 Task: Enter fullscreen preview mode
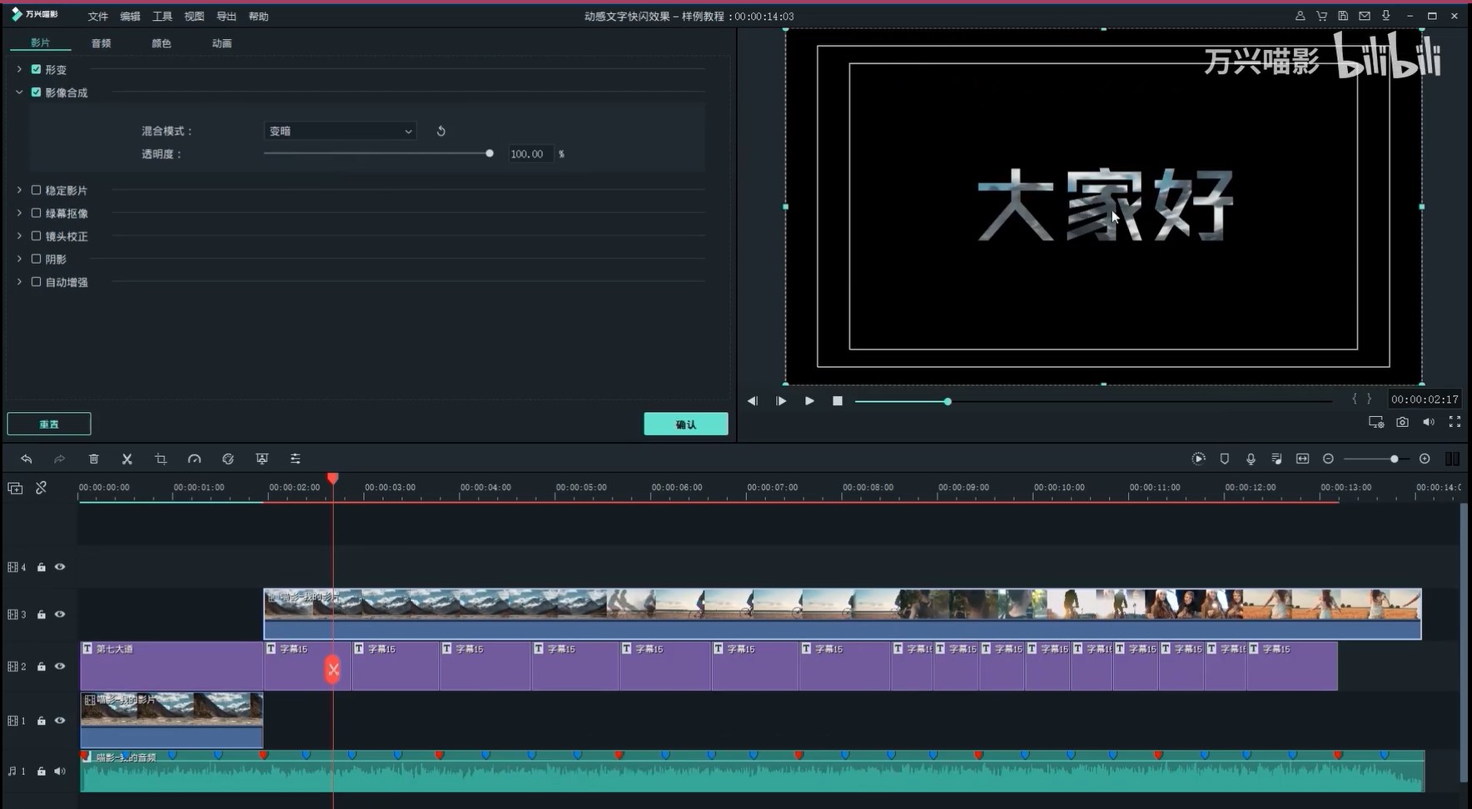(x=1455, y=423)
